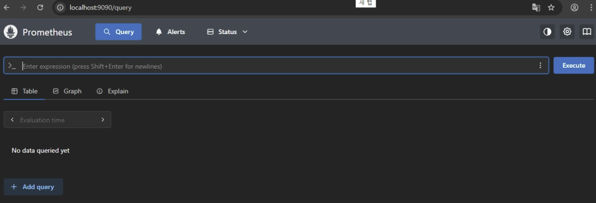Click the browser translate page icon
Viewport: 596px width, 203px height.
coord(536,8)
